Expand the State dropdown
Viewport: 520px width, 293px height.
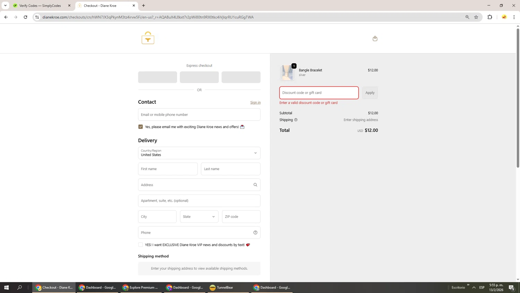(x=199, y=217)
